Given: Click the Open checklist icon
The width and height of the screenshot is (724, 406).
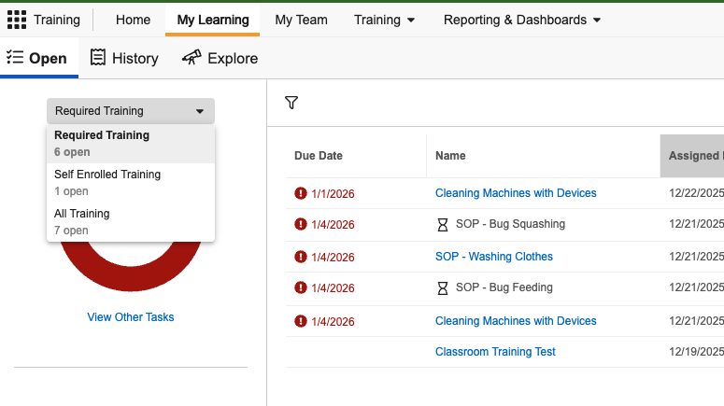Looking at the screenshot, I should (14, 58).
